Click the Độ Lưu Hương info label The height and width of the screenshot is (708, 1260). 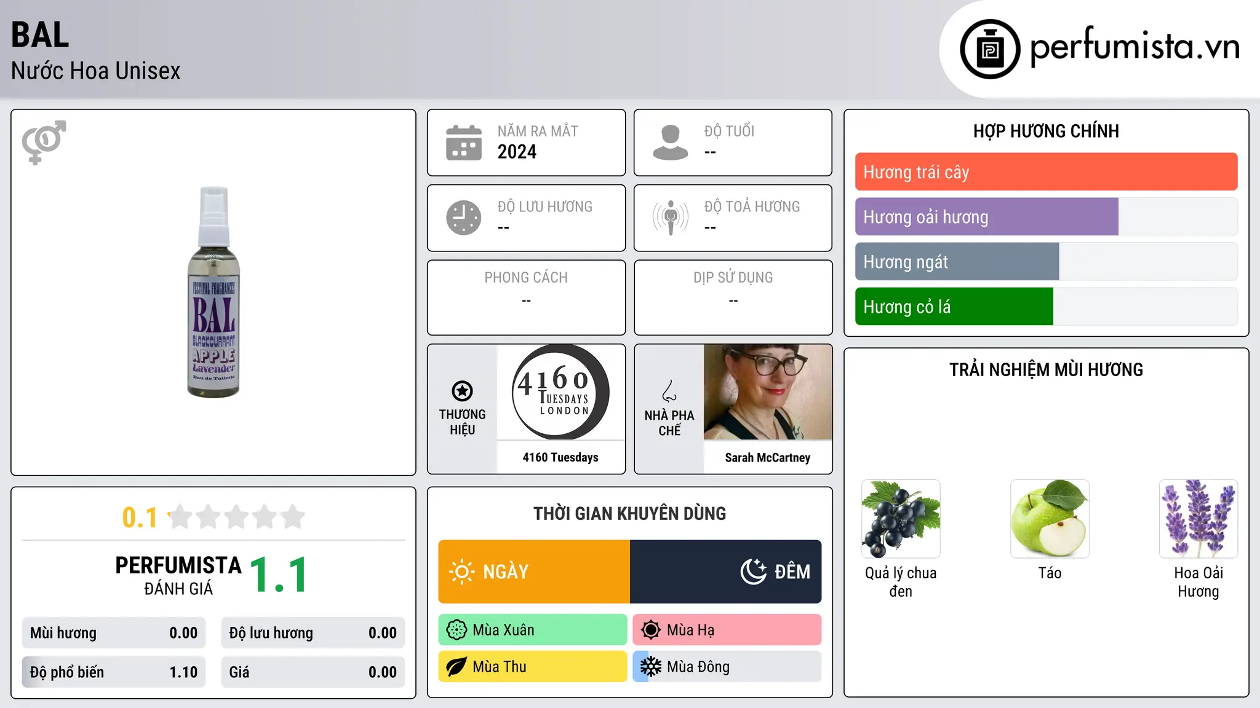click(x=545, y=206)
